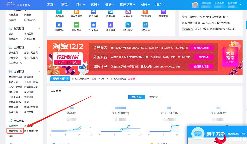Launch the 服务市场 shopping bag icon

[59, 25]
